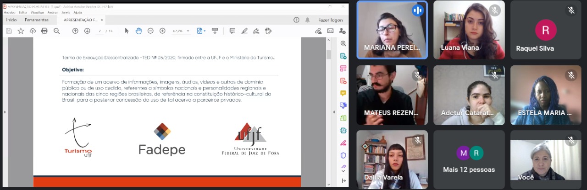Open Organize Pages pink icon in the right pane
587x190 pixels.
(343, 68)
